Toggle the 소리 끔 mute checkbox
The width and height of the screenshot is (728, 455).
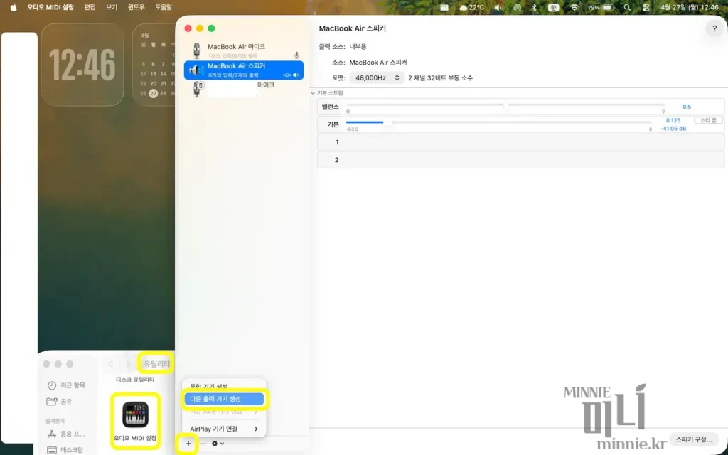point(708,120)
